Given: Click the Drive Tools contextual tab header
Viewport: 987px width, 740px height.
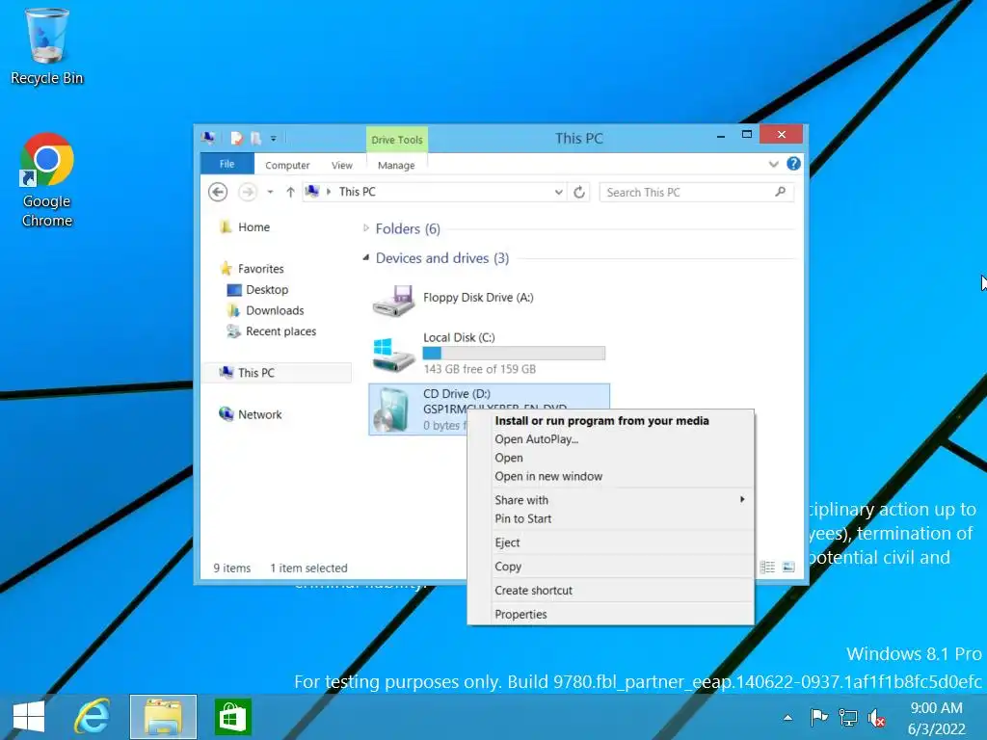Looking at the screenshot, I should [x=396, y=140].
